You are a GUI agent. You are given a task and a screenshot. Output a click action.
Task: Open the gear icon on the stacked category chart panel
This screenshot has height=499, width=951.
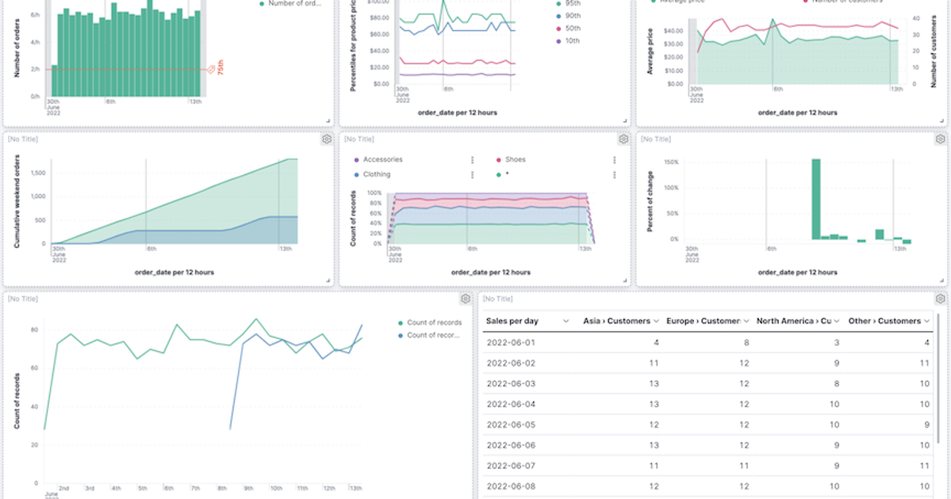[x=623, y=139]
